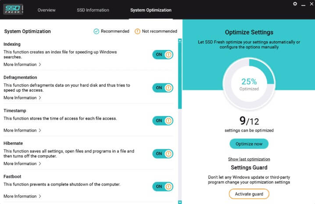Image resolution: width=315 pixels, height=204 pixels.
Task: Click the Not recommended warning legend icon
Action: pyautogui.click(x=137, y=31)
